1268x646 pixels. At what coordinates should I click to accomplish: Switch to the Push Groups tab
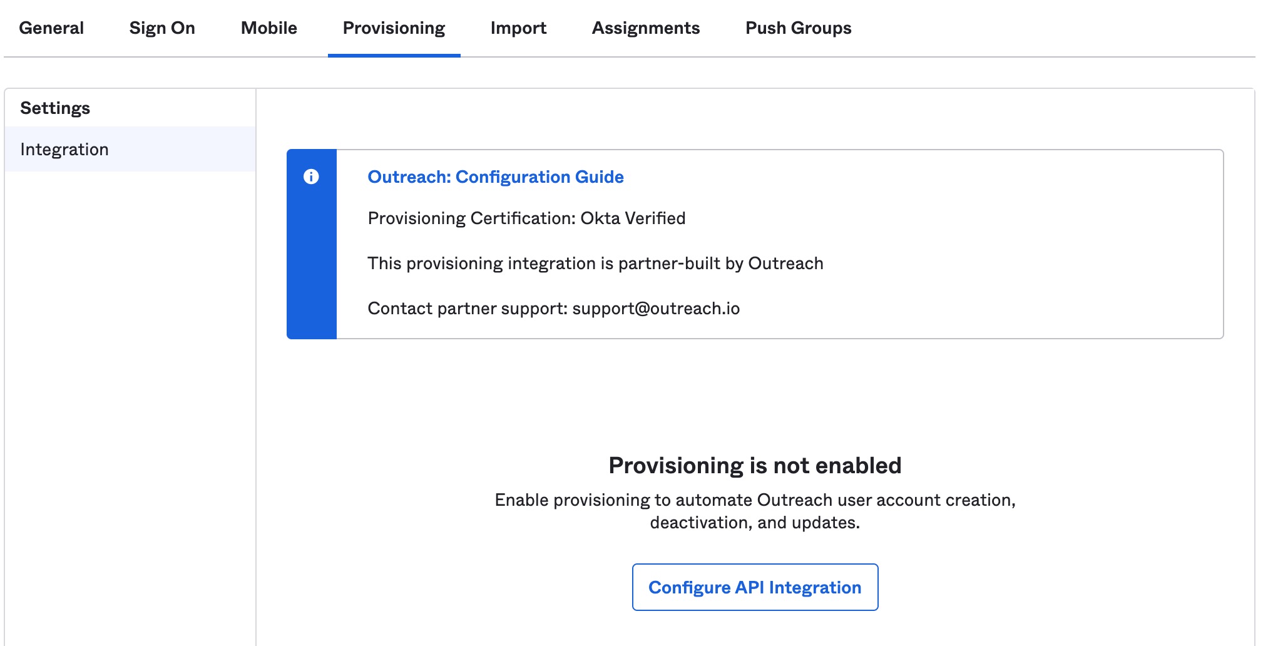(799, 28)
